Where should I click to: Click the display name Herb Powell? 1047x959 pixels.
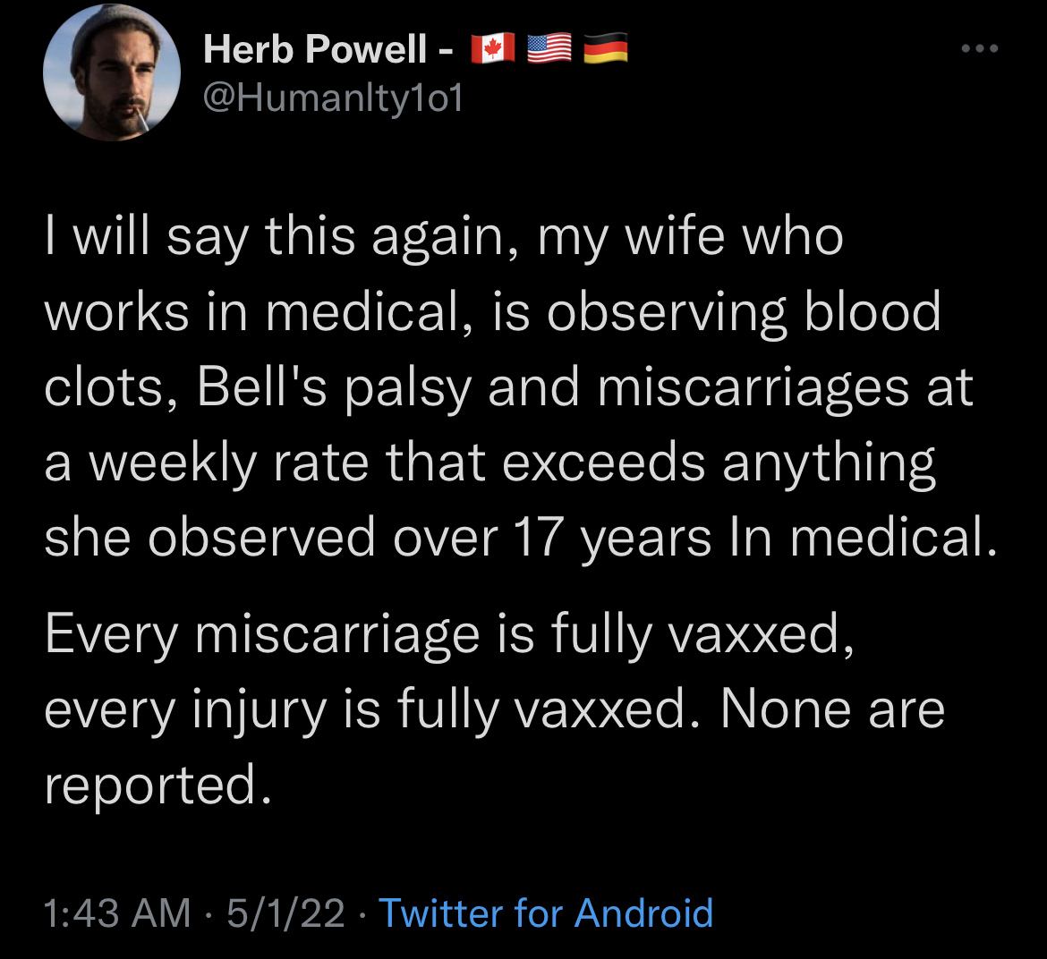(315, 49)
